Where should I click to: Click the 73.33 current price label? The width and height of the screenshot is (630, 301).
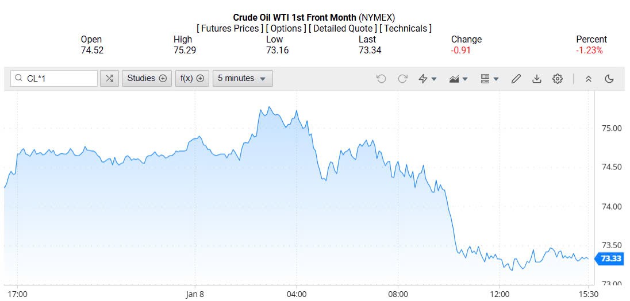tap(610, 259)
